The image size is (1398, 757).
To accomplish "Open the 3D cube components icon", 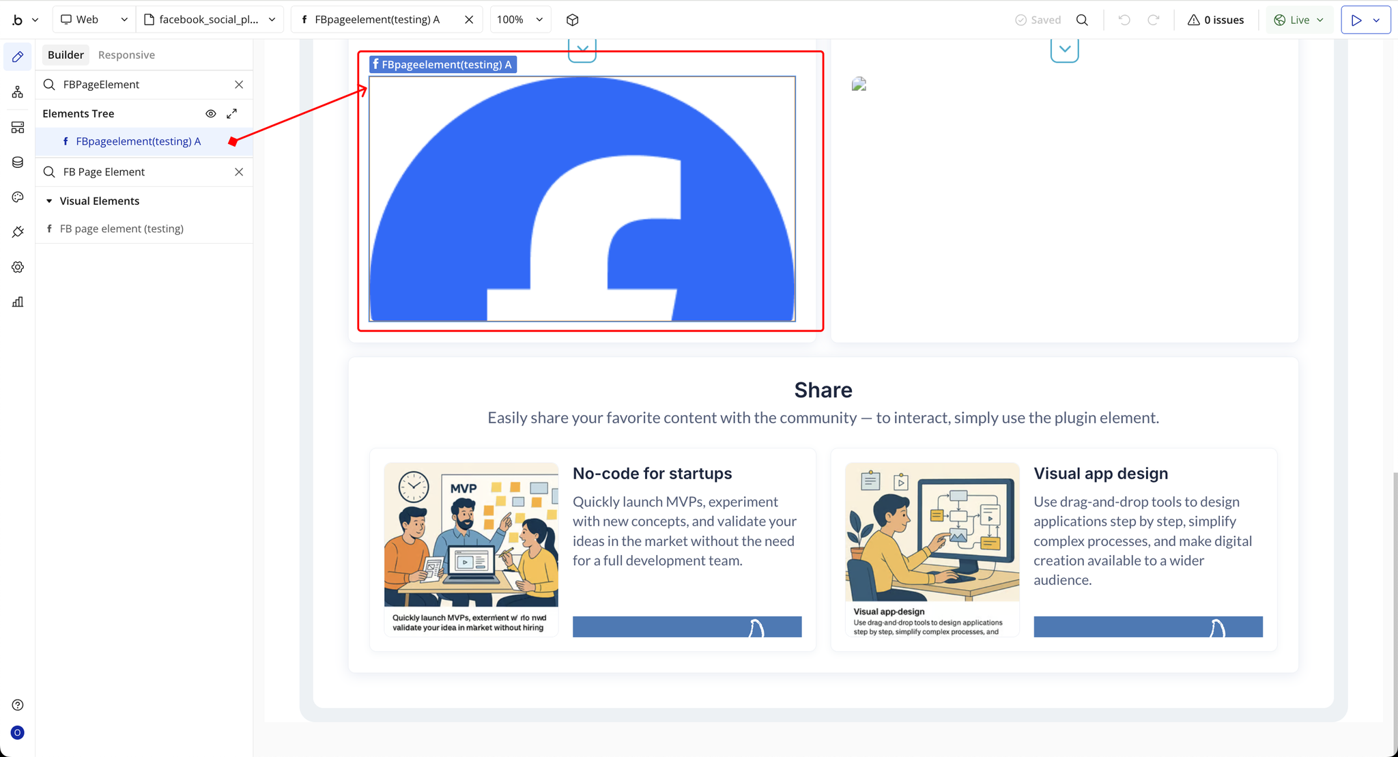I will (572, 20).
